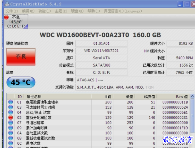The image size is (195, 148).
Task: Click the attribute list scrollbar thumb
Action: pyautogui.click(x=192, y=116)
